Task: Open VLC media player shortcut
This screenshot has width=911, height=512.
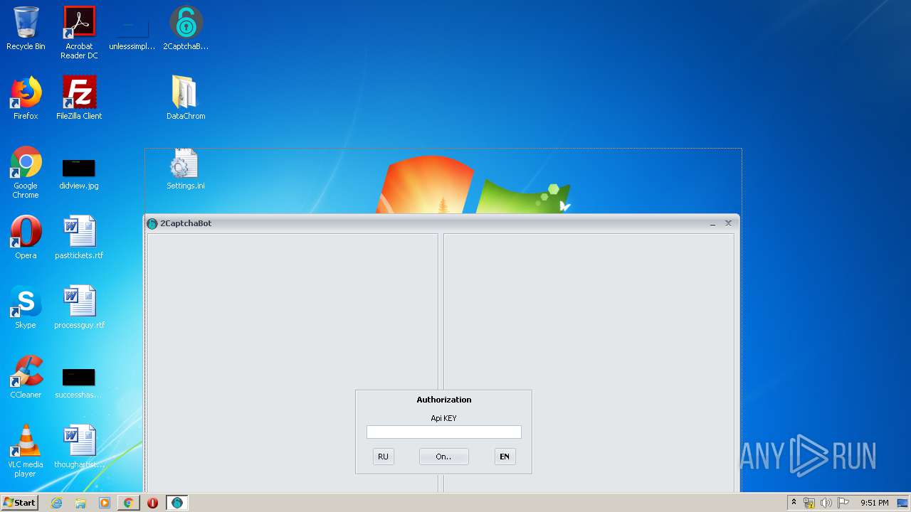Action: pyautogui.click(x=26, y=451)
